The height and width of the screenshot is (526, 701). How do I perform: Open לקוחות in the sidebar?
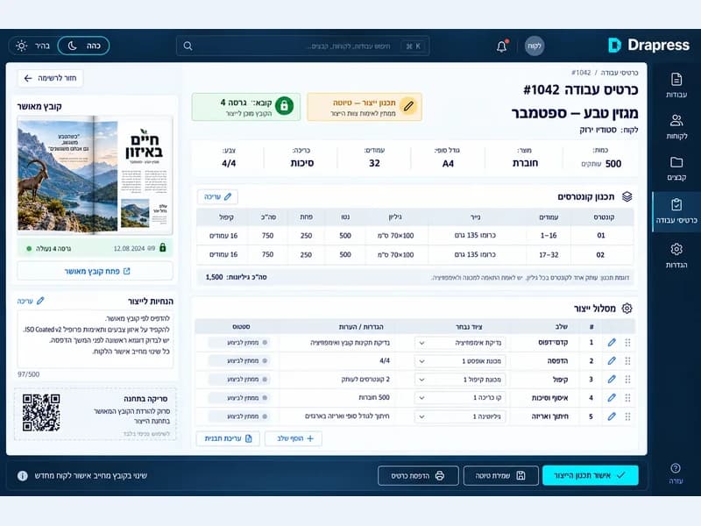tap(676, 127)
